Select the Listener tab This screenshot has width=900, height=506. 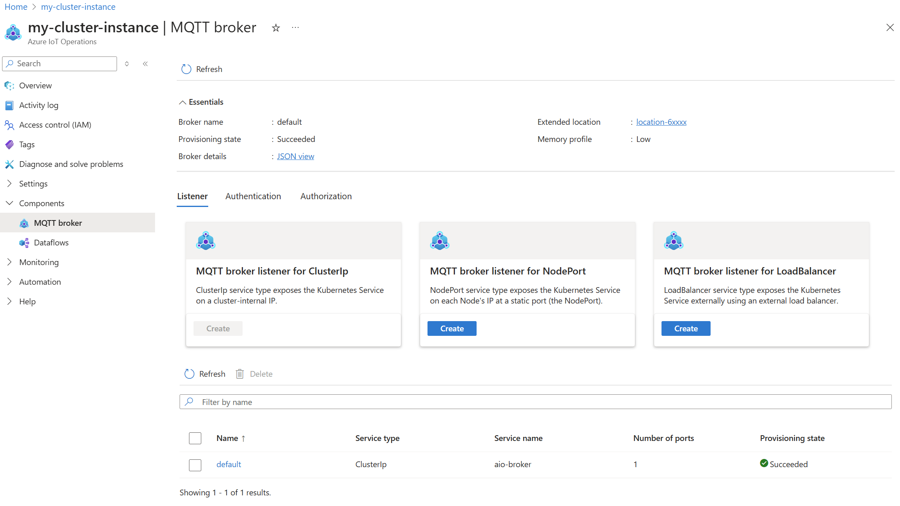pos(192,196)
